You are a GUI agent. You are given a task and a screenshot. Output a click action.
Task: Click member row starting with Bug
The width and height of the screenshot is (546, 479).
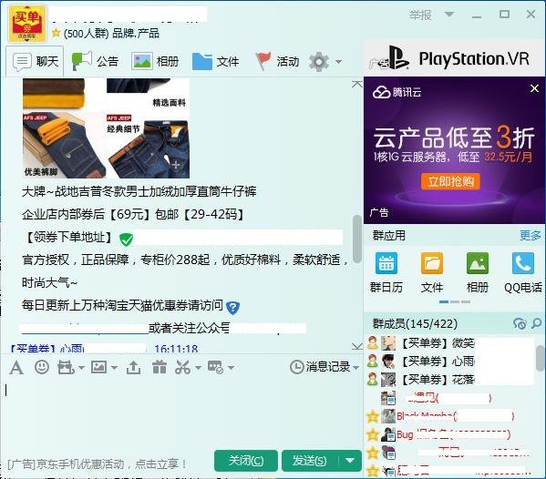pyautogui.click(x=450, y=434)
